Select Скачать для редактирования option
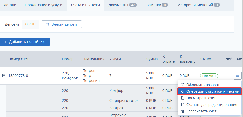The height and width of the screenshot is (117, 243). click(x=210, y=105)
